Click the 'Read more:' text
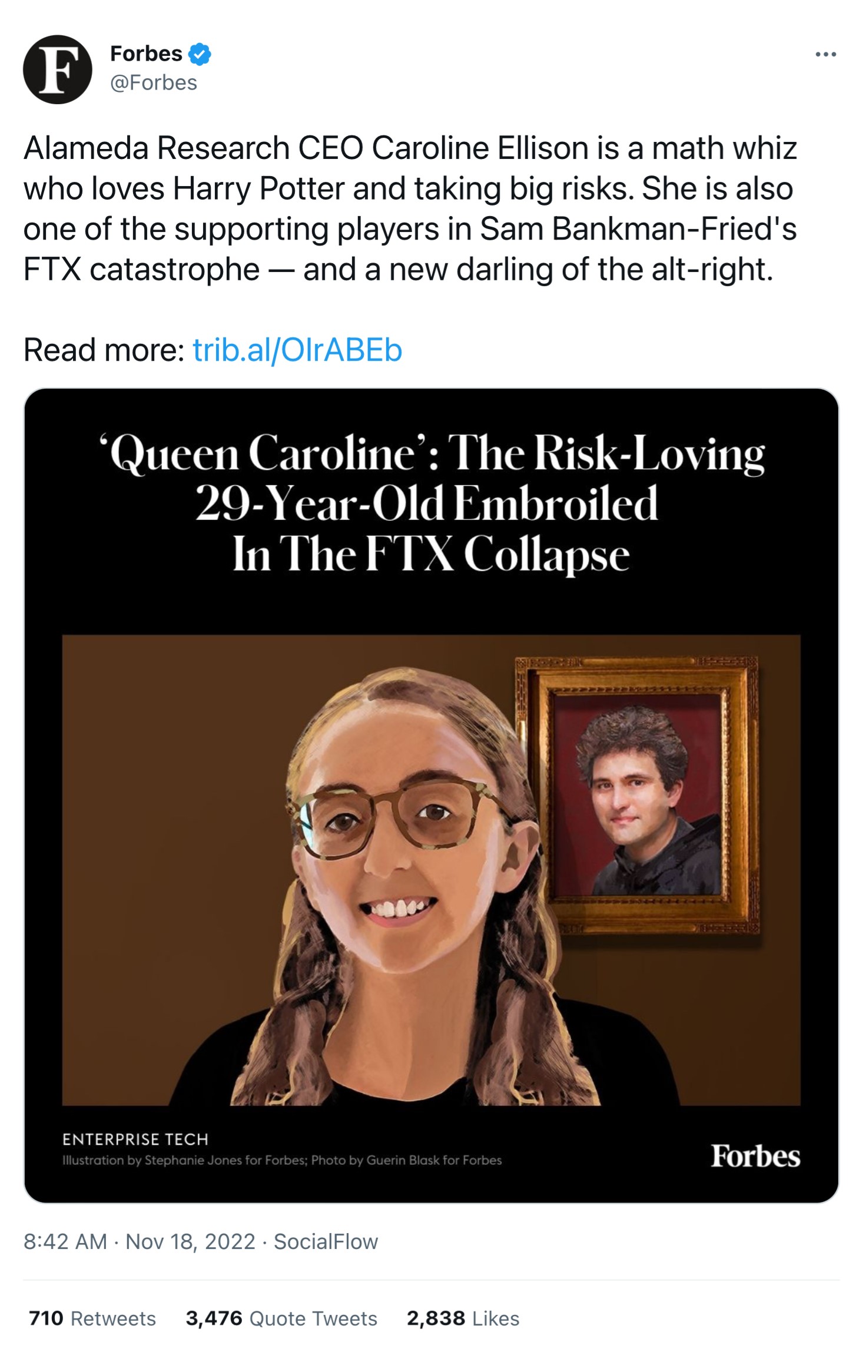This screenshot has height=1355, width=859. click(x=104, y=350)
